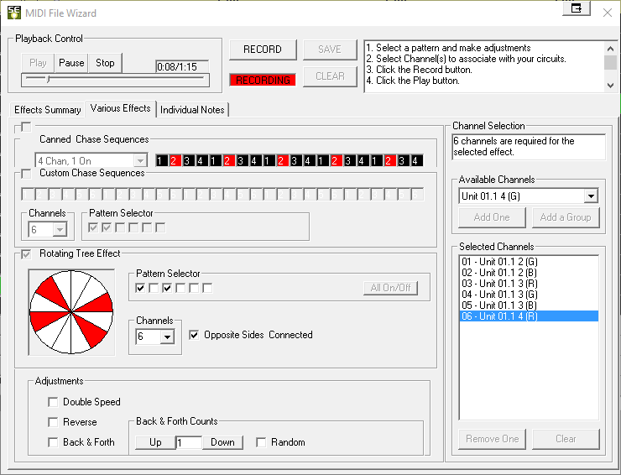Viewport: 621px width, 475px height.
Task: Enable the Random checkbox
Action: pyautogui.click(x=261, y=442)
